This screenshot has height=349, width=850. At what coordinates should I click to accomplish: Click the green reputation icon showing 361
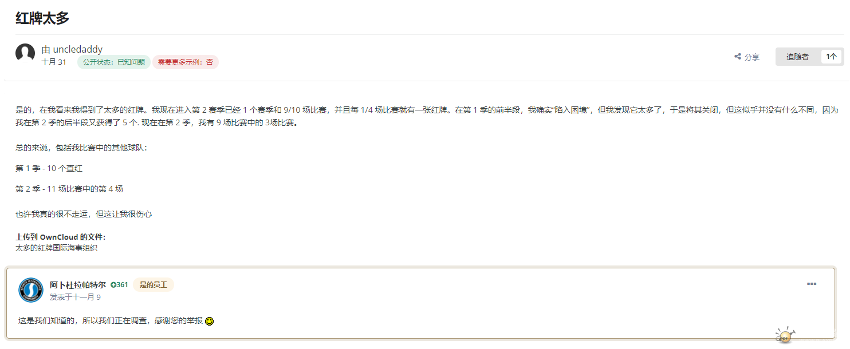tap(113, 285)
